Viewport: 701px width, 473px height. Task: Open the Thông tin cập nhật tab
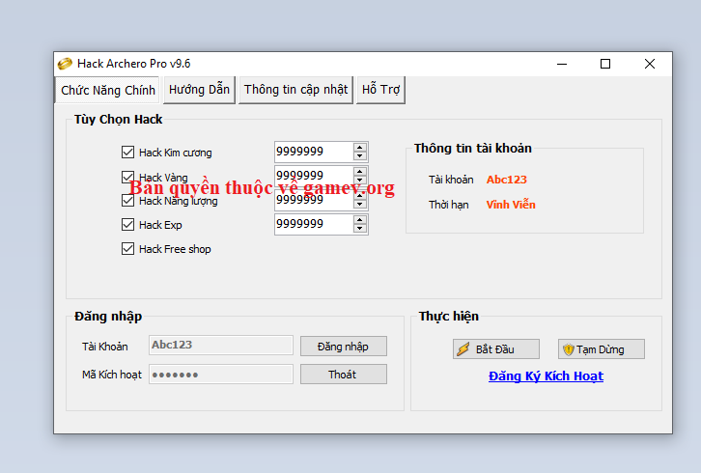tap(295, 90)
